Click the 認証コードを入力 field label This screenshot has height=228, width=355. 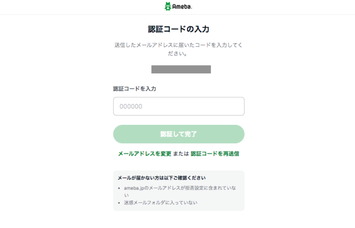(x=135, y=88)
